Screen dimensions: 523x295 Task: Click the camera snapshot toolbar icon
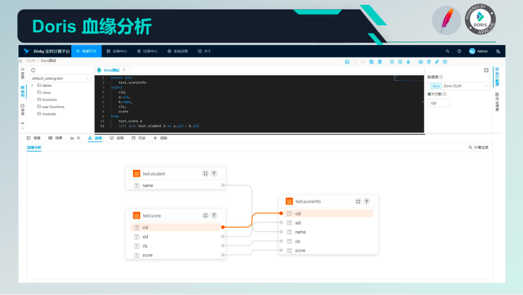420,62
